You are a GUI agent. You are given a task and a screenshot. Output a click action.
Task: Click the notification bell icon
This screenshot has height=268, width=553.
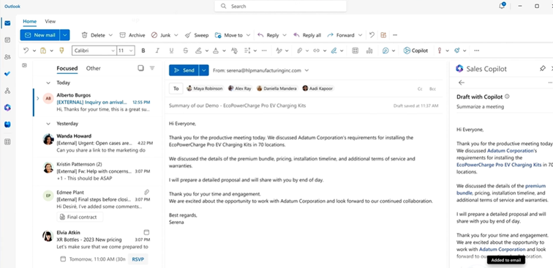(502, 6)
